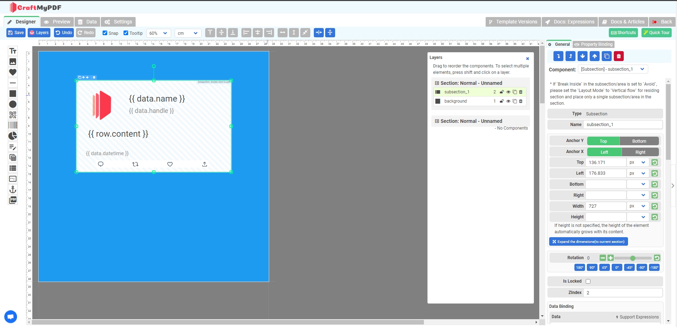The width and height of the screenshot is (677, 327).
Task: Click the red delete component button
Action: pos(619,56)
